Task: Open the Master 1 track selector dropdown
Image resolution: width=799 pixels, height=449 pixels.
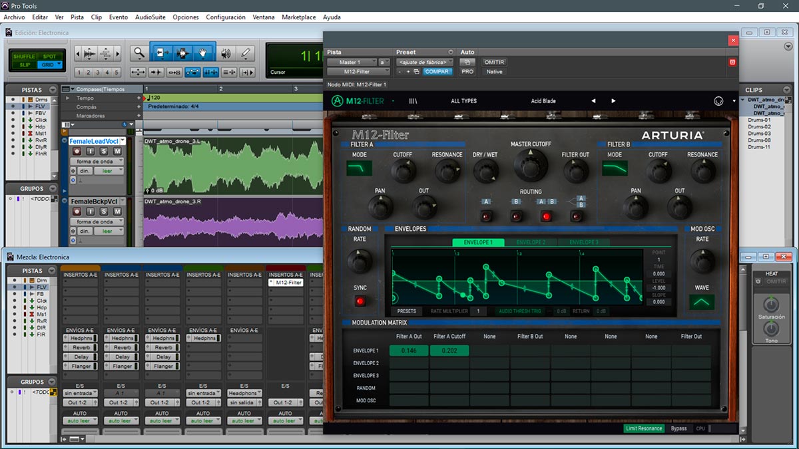Action: (351, 62)
